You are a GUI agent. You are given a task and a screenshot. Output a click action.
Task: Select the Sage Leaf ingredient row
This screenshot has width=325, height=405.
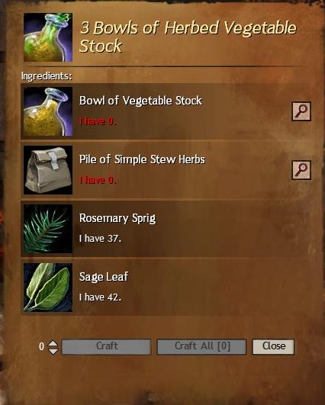(166, 288)
